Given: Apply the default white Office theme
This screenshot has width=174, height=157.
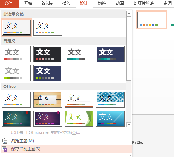Looking at the screenshot, I should (x=16, y=100).
